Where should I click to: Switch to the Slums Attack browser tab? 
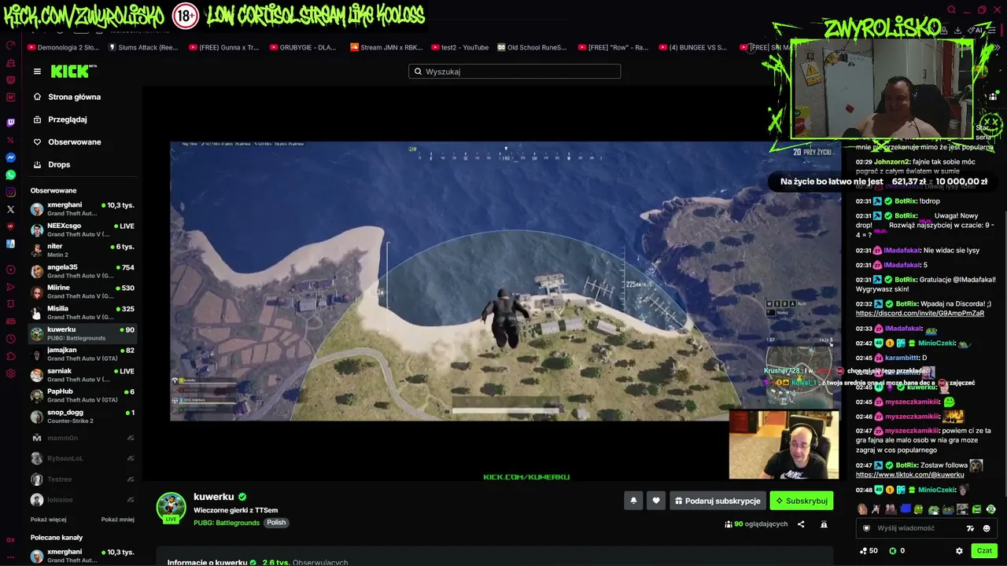143,47
